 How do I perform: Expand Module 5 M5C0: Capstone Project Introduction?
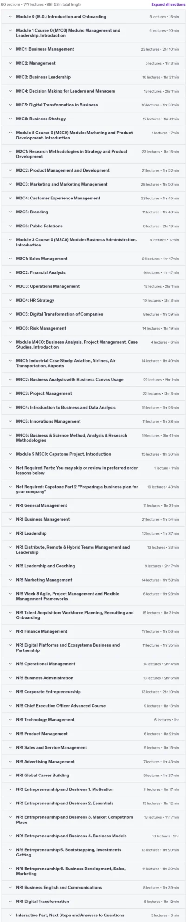pos(93,454)
